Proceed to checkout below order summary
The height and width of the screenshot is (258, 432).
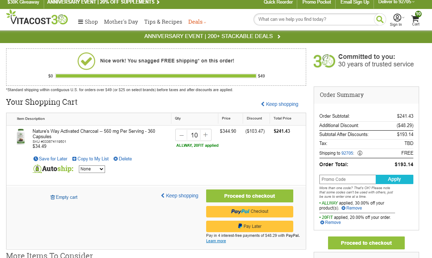click(x=366, y=243)
